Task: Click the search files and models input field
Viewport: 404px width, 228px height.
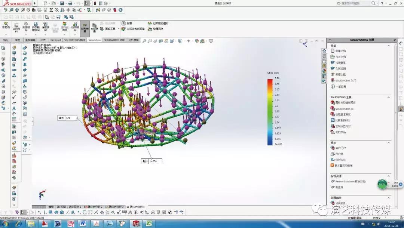Action: point(353,3)
